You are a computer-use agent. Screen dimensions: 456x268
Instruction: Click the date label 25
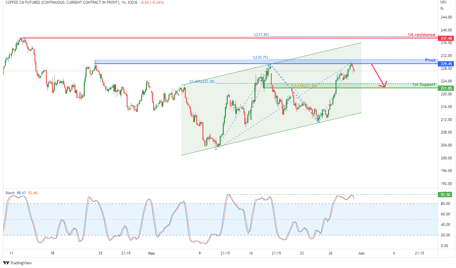tap(100, 253)
